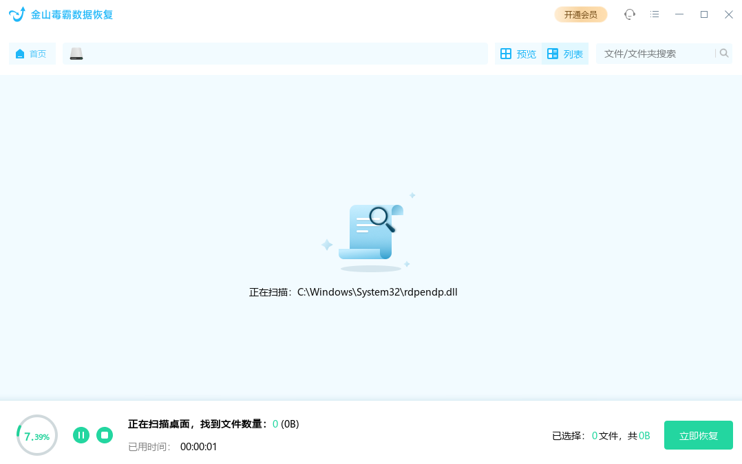The width and height of the screenshot is (742, 464).
Task: Open the view mode switcher beside the search box
Action: [541, 53]
